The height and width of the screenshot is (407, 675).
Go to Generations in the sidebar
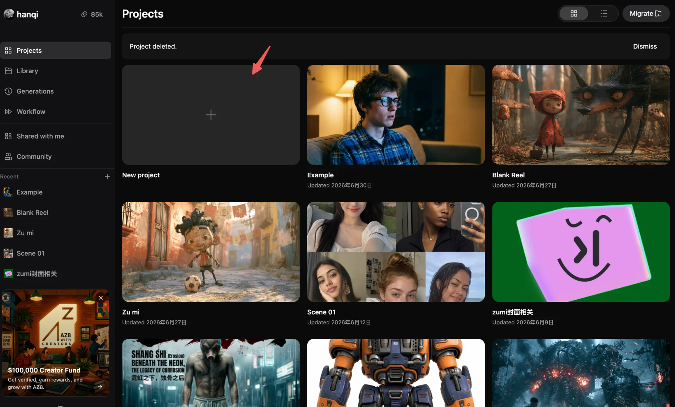tap(56, 91)
